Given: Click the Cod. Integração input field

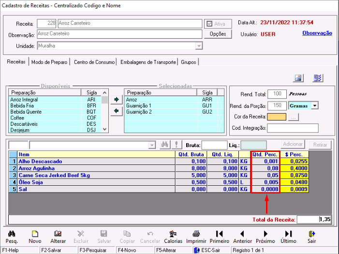Looking at the screenshot, I should pyautogui.click(x=293, y=128).
